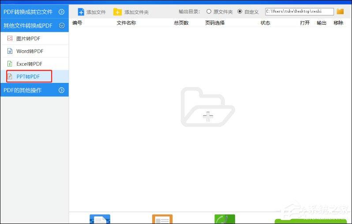This screenshot has width=352, height=224.
Task: Open the output directory browse folder icon
Action: click(340, 11)
